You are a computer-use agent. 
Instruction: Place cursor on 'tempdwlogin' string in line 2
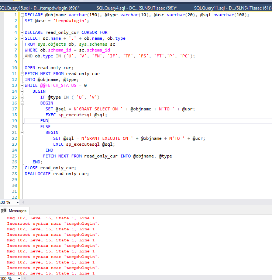(x=70, y=21)
